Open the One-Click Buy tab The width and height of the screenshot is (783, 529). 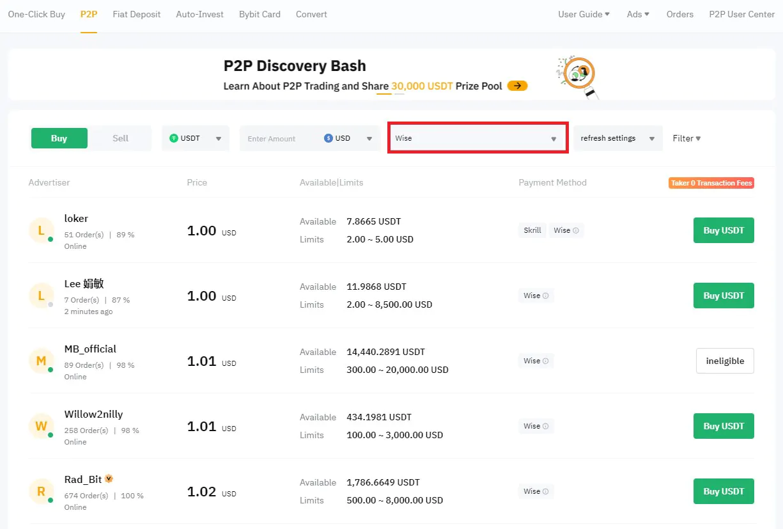[x=36, y=14]
